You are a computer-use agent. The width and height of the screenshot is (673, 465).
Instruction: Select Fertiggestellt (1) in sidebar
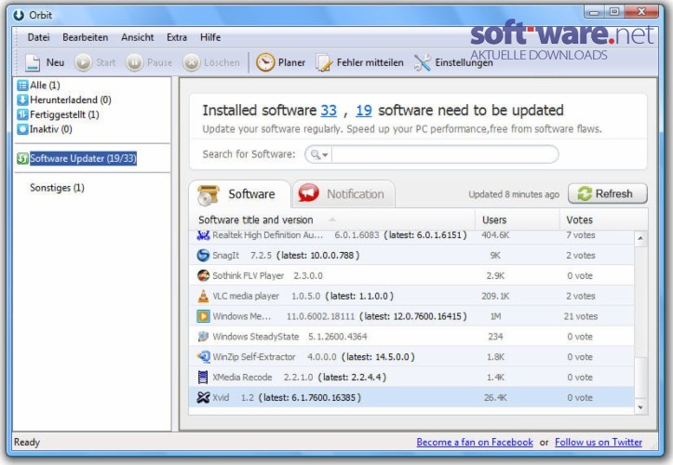pyautogui.click(x=58, y=114)
